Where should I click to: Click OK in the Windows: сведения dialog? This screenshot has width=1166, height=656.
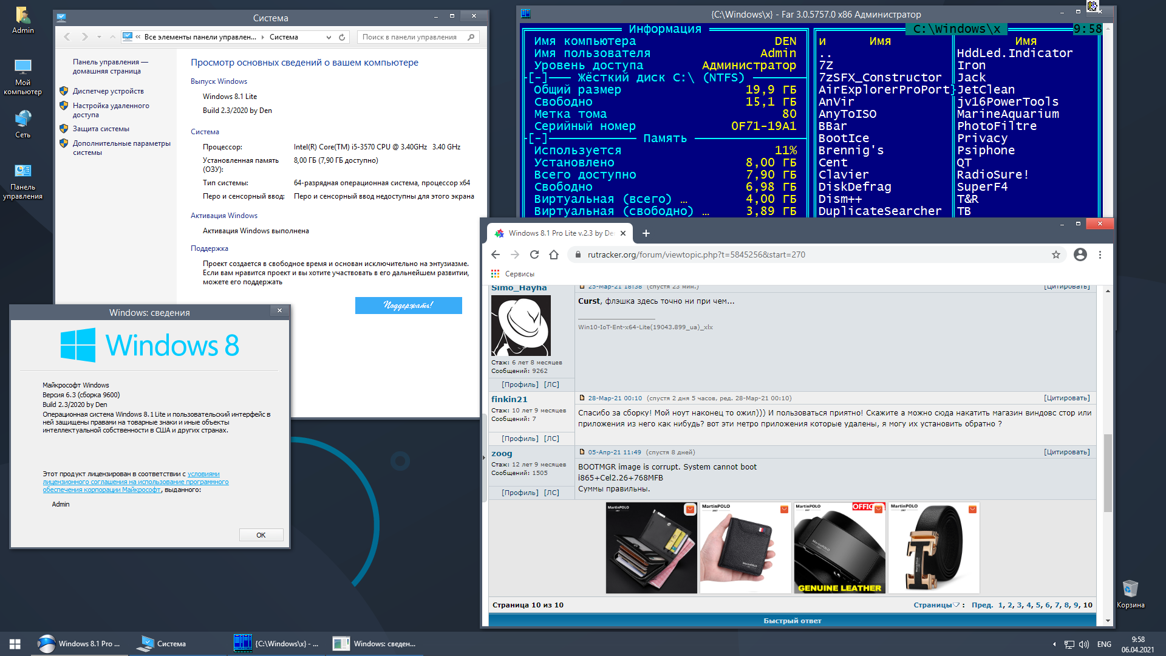(261, 535)
